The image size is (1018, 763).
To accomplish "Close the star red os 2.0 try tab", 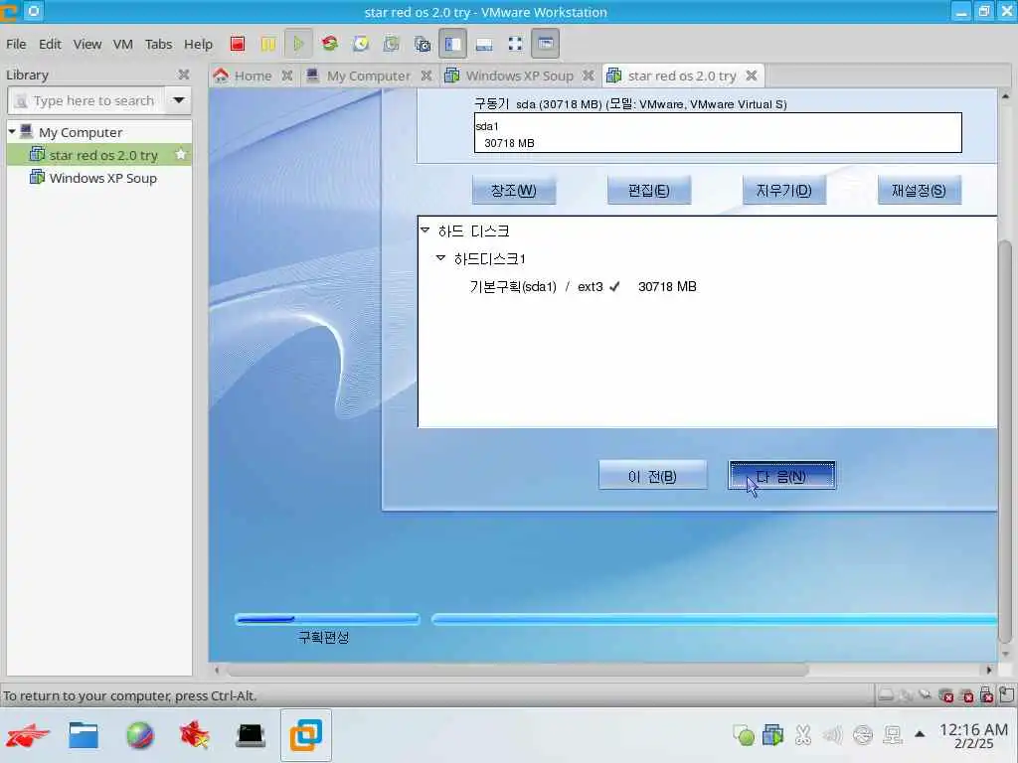I will pos(752,76).
